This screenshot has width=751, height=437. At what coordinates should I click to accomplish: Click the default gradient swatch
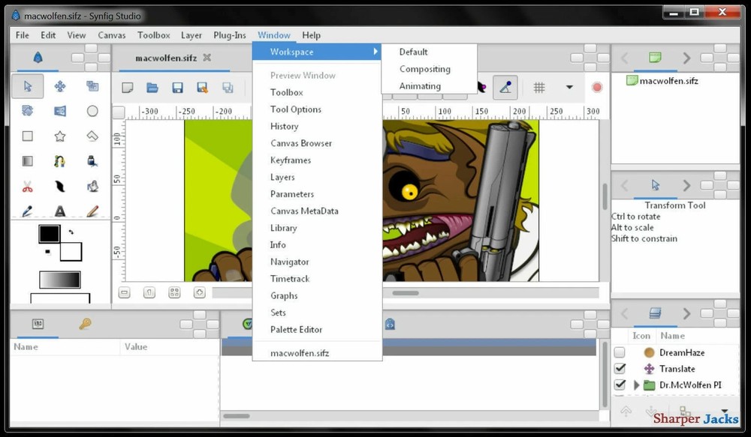pos(60,280)
